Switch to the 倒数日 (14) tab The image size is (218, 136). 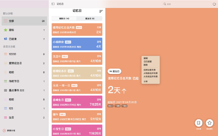pos(64,18)
